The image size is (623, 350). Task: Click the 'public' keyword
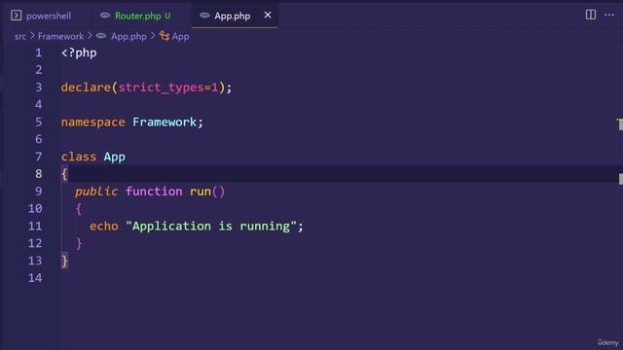click(96, 192)
